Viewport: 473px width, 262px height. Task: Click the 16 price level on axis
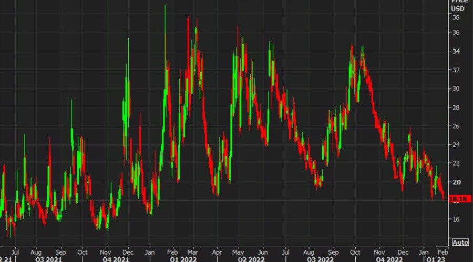pyautogui.click(x=456, y=219)
